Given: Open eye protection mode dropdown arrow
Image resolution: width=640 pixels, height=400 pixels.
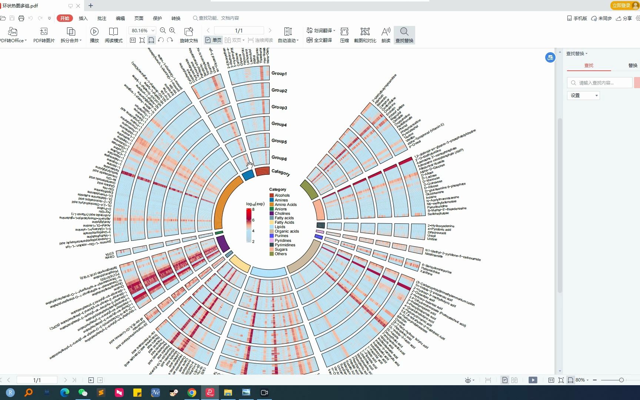Looking at the screenshot, I should click(x=474, y=380).
